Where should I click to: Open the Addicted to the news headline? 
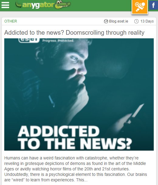(x=74, y=33)
